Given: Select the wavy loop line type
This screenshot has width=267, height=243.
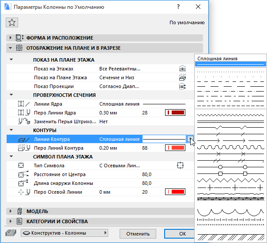Looking at the screenshot, I should coord(230,147).
